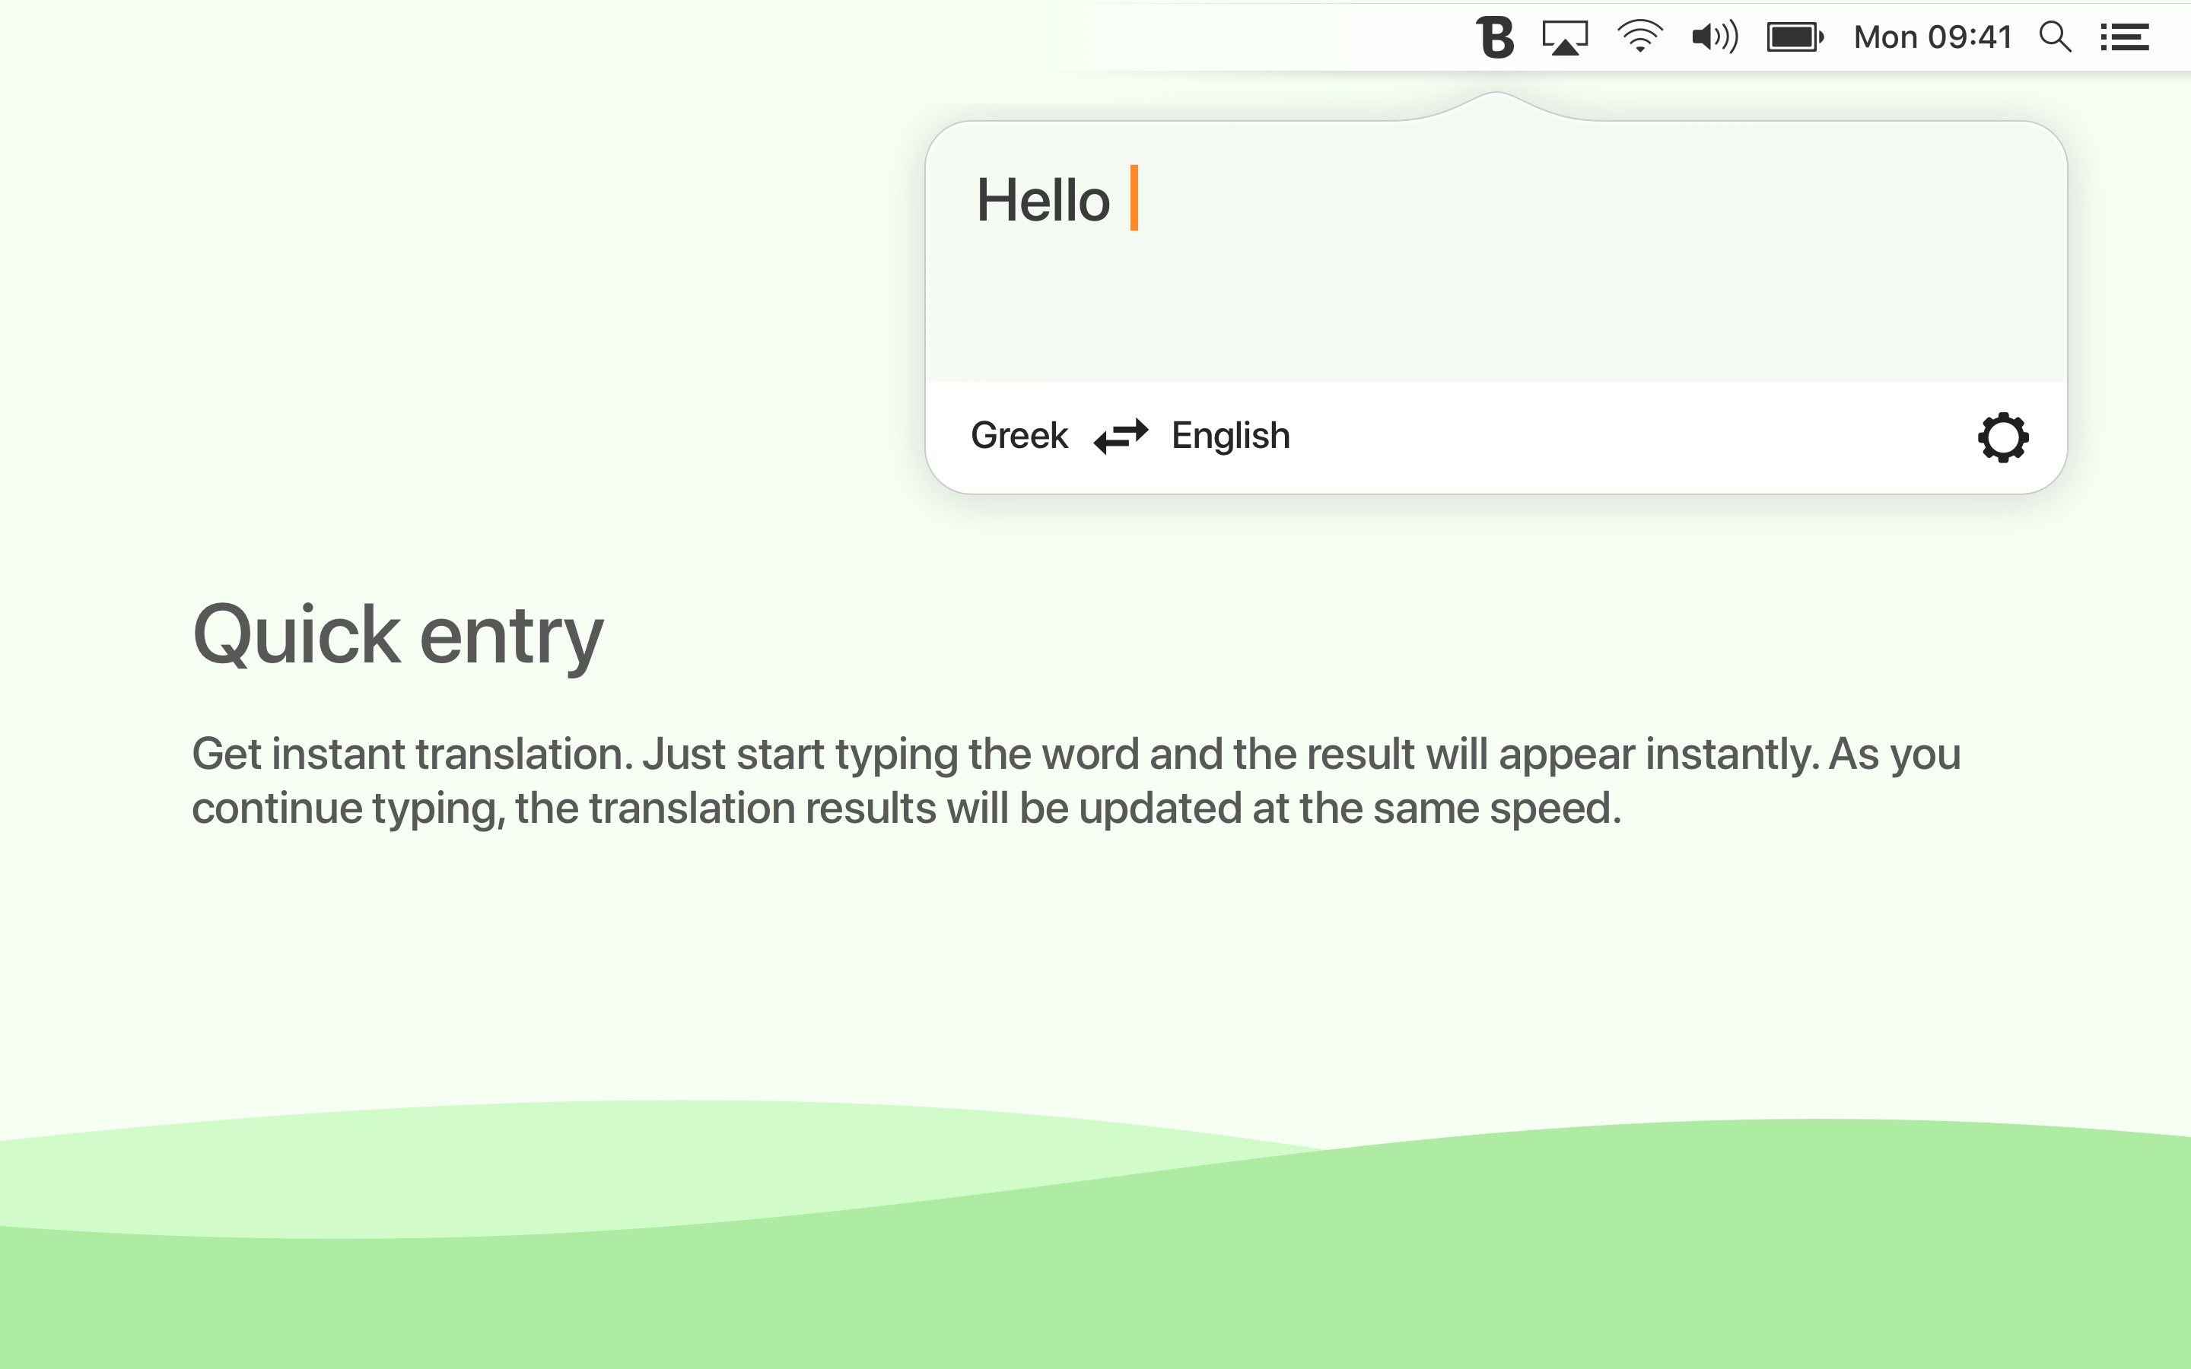Click the orange text cursor

coord(1134,199)
